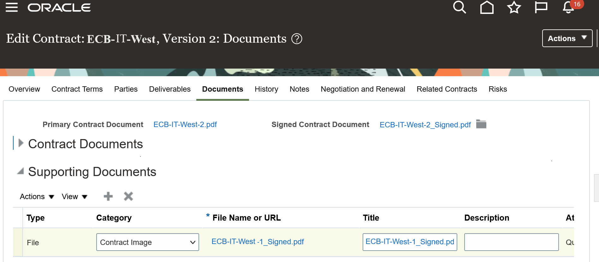Viewport: 599px width, 262px height.
Task: Open the watchlist flag icon
Action: click(x=541, y=8)
